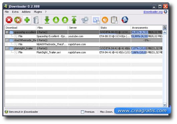This screenshot has width=177, height=124.
Task: Click the 7,06% progress of PlainSight file row
Action: click(x=147, y=52)
